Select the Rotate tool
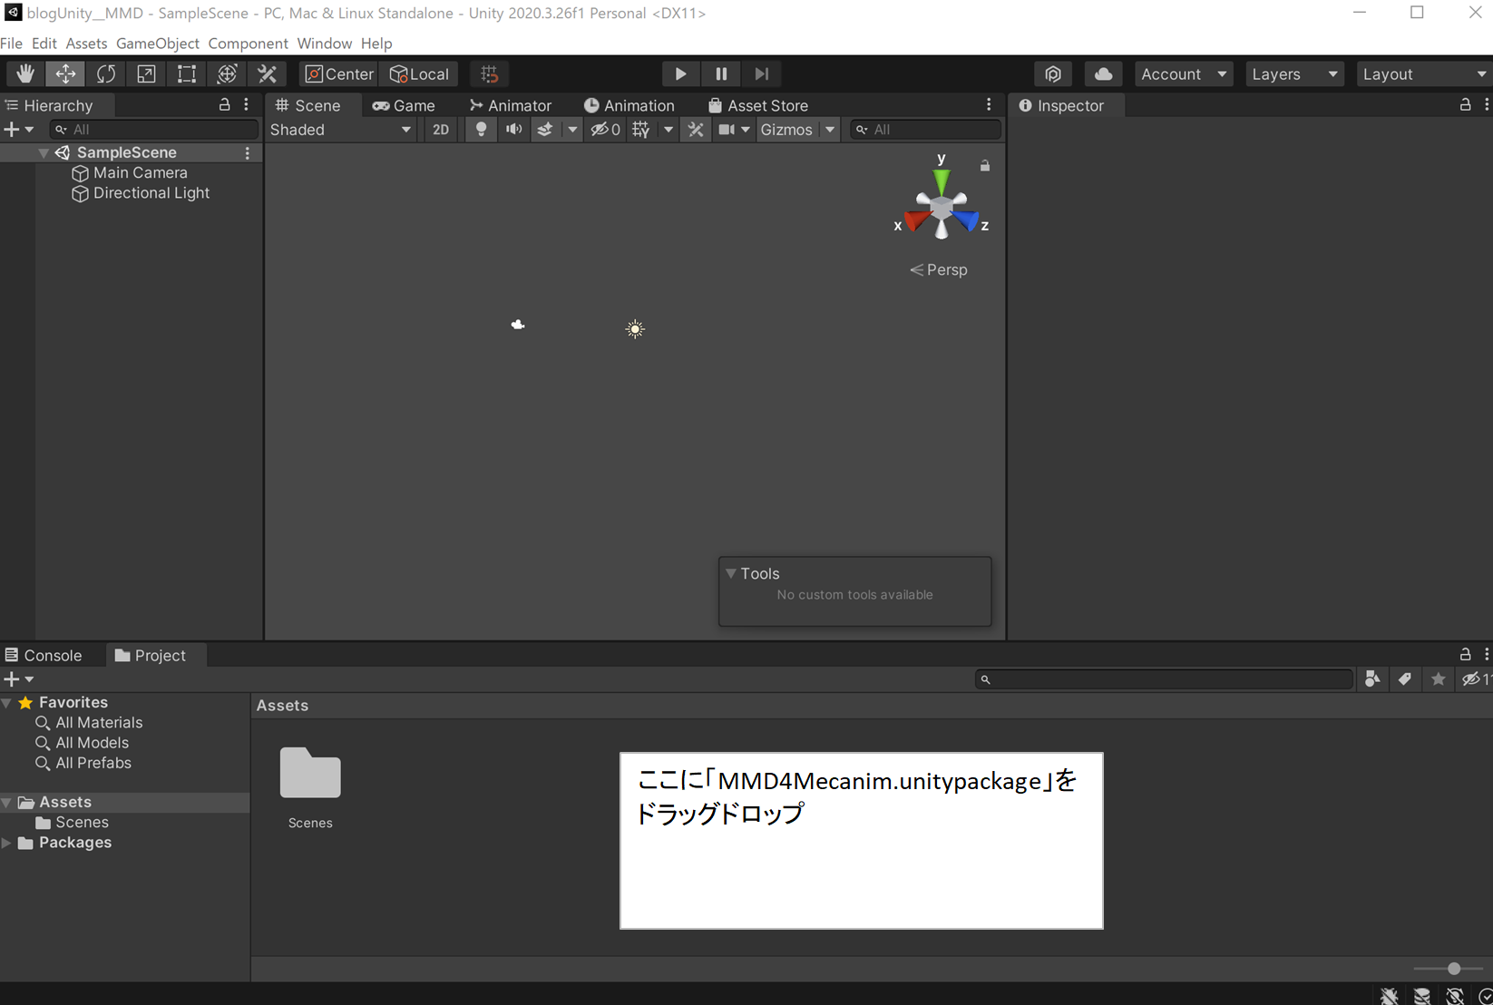Screen dimensions: 1493x1005 coord(106,73)
